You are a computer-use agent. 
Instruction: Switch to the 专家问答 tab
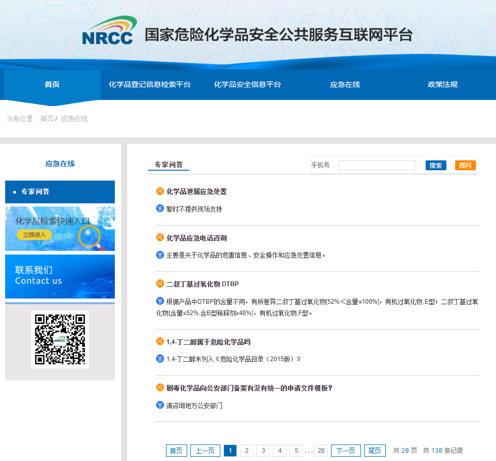(169, 165)
